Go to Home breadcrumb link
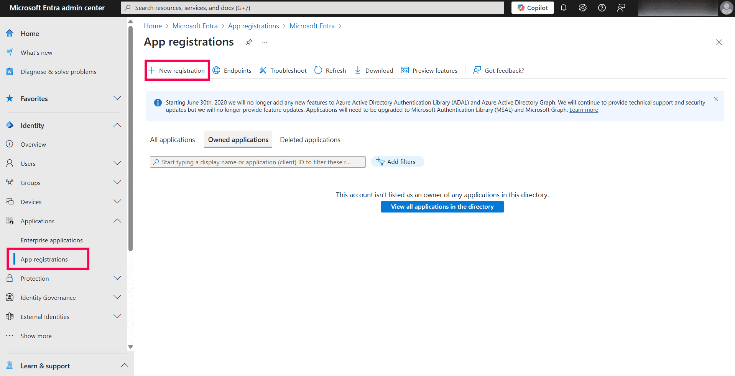735x376 pixels. [153, 26]
